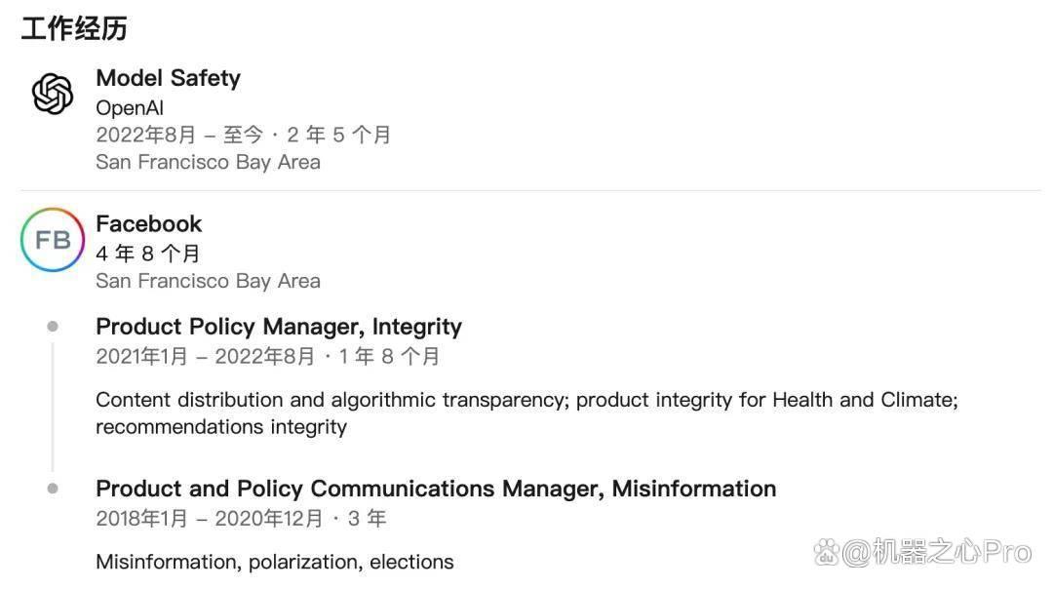Viewport: 1053px width, 589px height.
Task: Click the Facebook FB circular logo
Action: [x=53, y=240]
